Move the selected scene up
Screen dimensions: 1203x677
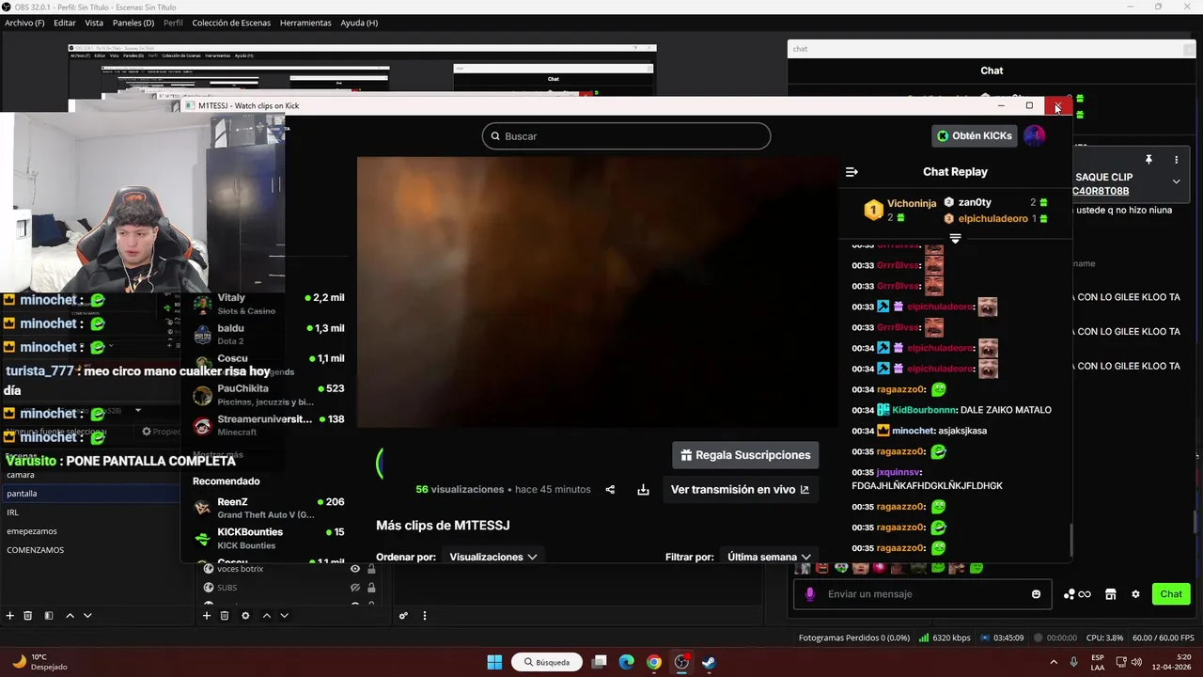70,616
